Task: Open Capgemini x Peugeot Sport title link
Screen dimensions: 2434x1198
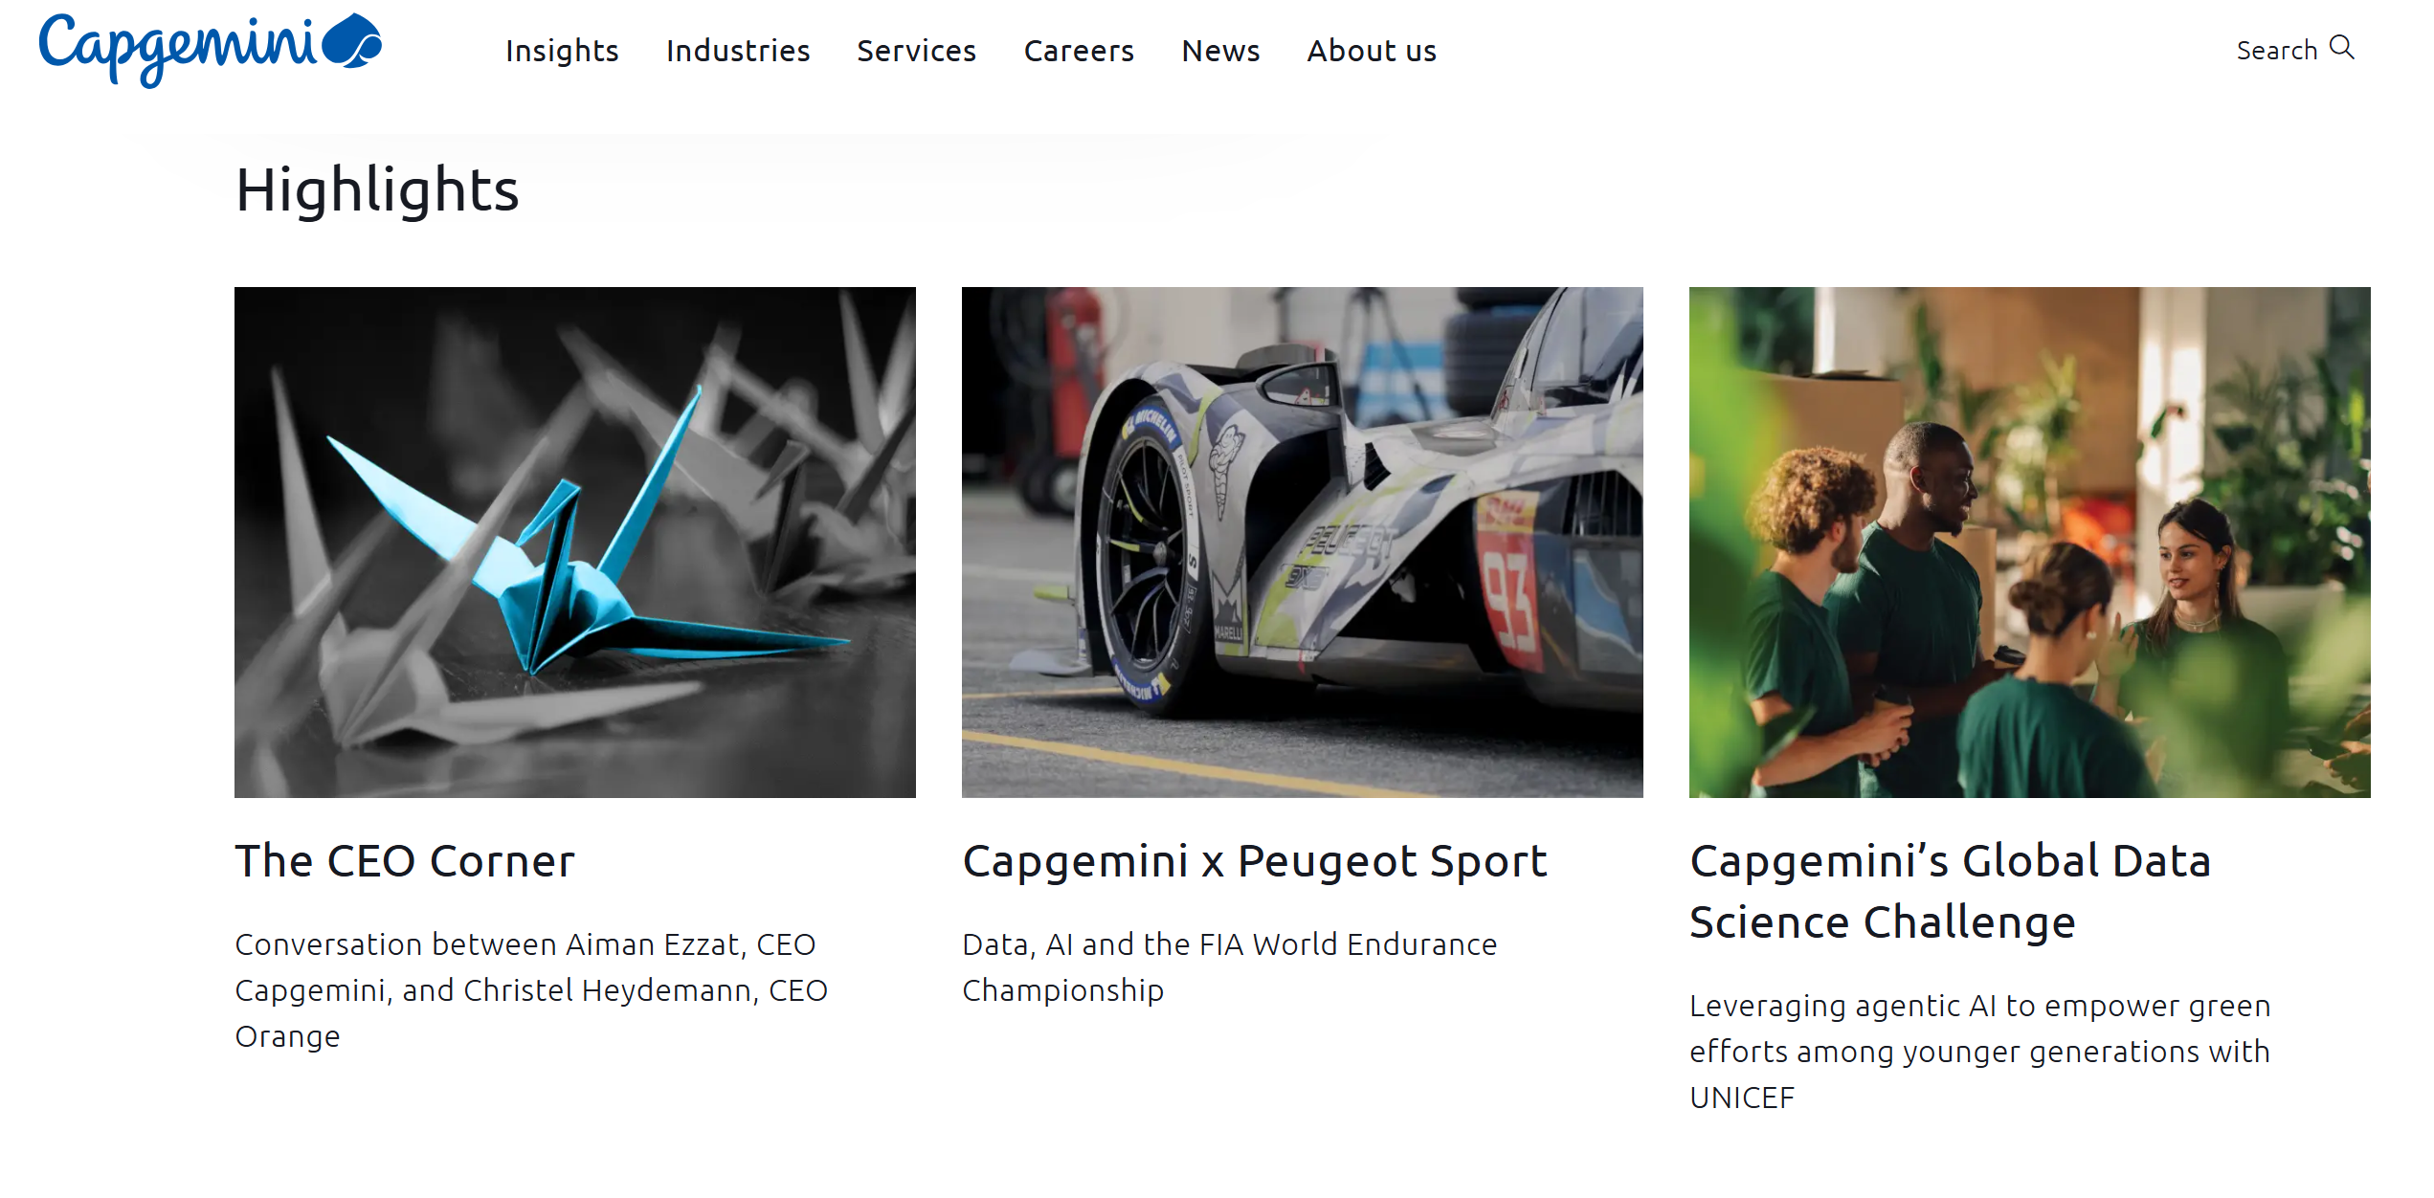Action: pyautogui.click(x=1255, y=861)
